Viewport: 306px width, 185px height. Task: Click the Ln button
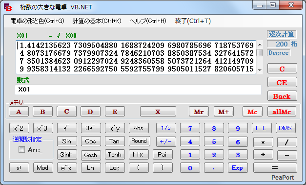[91, 168]
